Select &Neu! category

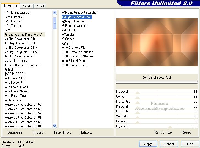click(9, 69)
